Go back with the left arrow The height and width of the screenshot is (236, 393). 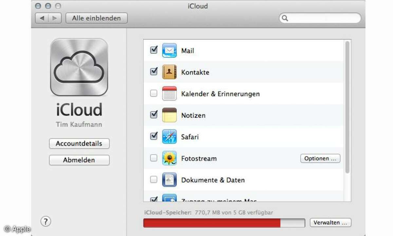[x=42, y=18]
